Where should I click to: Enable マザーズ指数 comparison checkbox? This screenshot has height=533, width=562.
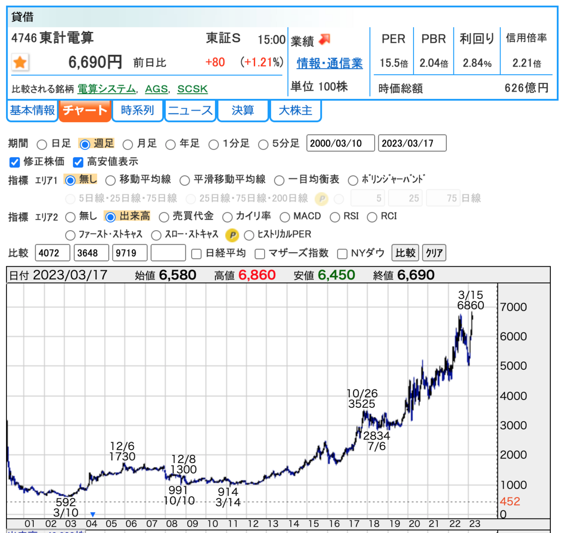click(259, 254)
